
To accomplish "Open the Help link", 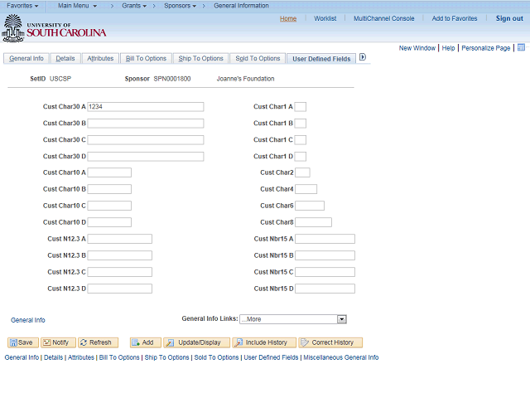I will pos(448,48).
